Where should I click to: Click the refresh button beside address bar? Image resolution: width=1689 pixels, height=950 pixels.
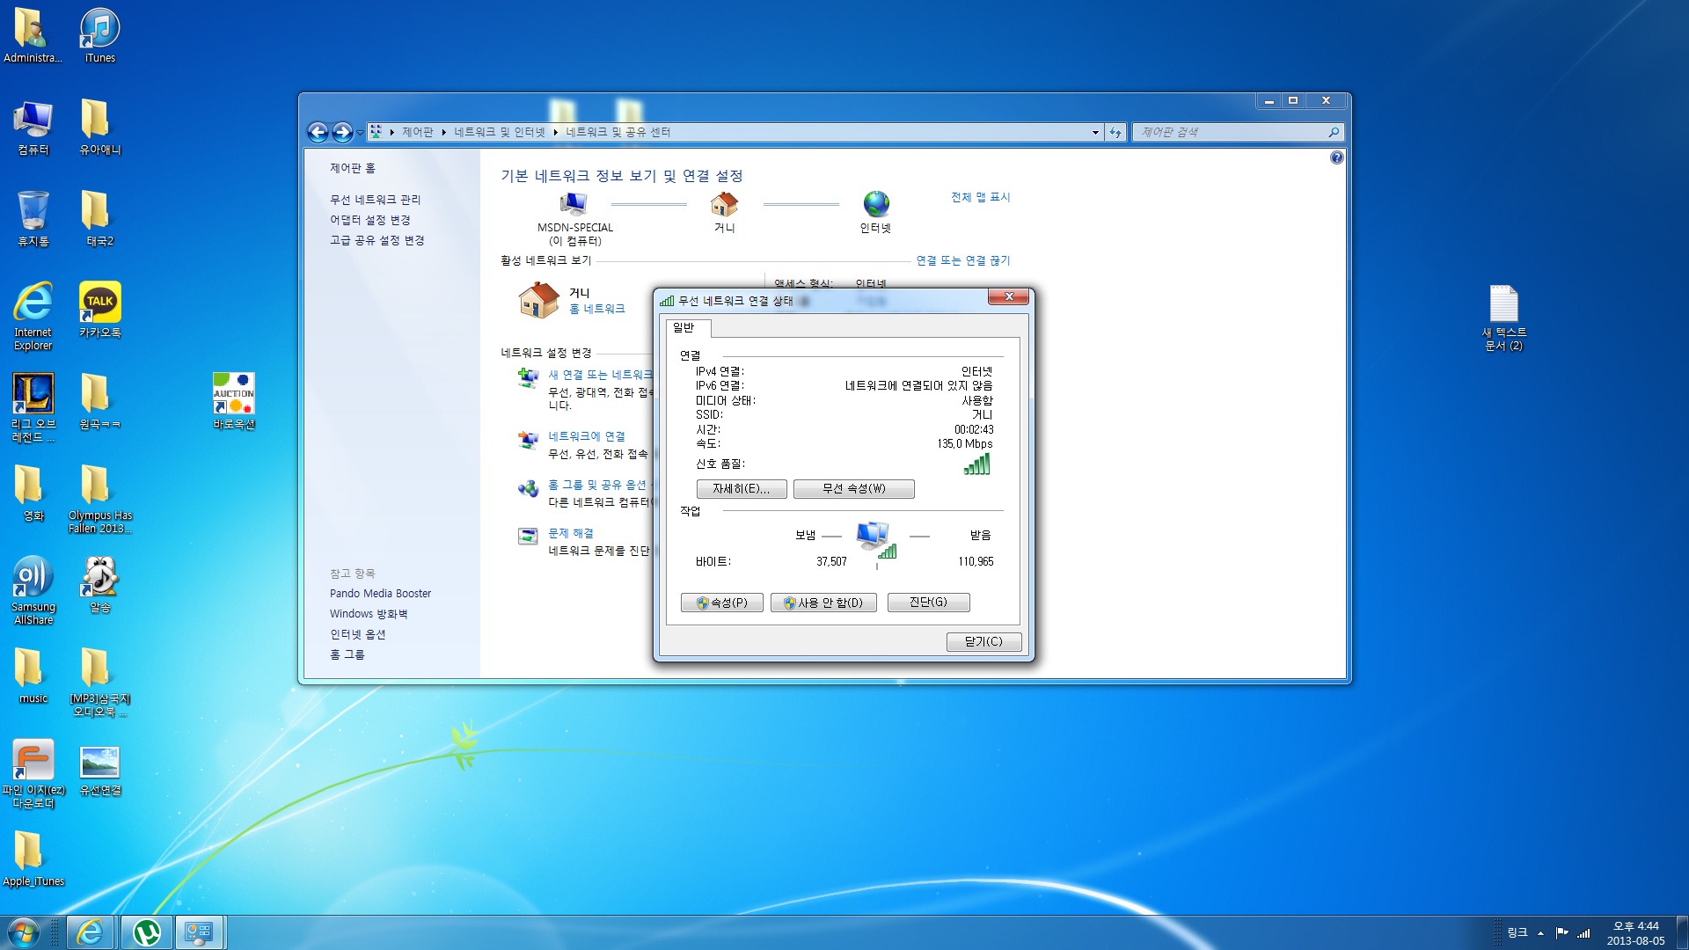(x=1115, y=132)
